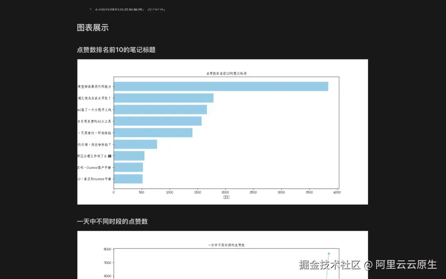Click the '0' origin tick of the bar chart
This screenshot has height=279, width=446.
(114, 192)
